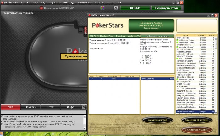The width and height of the screenshot is (220, 136).
Task: Click the PokerStars logo in tournament lobby
Action: pos(107,25)
